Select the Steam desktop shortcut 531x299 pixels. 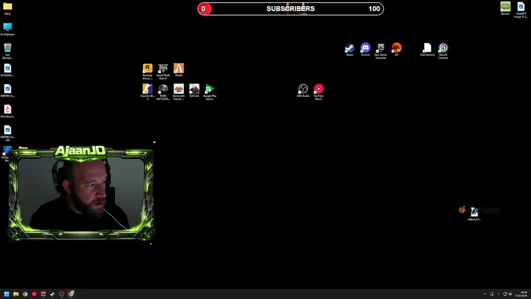(350, 49)
